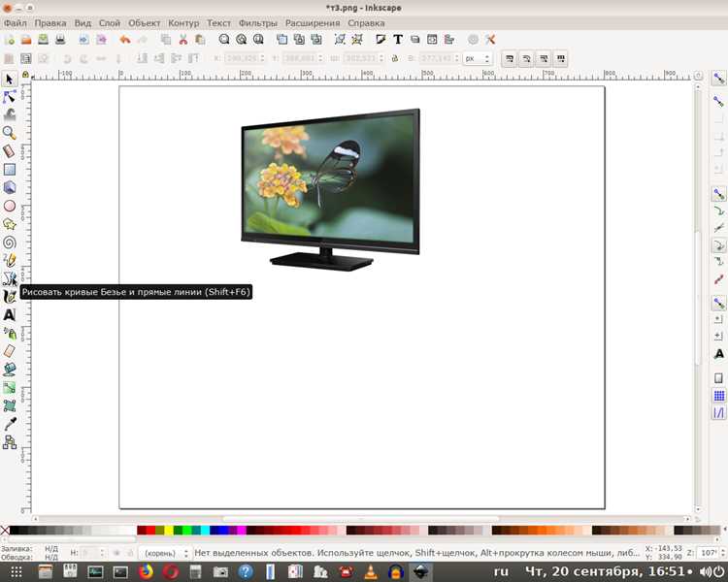Image resolution: width=728 pixels, height=582 pixels.
Task: Toggle snapping master button at top right
Action: pos(718,79)
